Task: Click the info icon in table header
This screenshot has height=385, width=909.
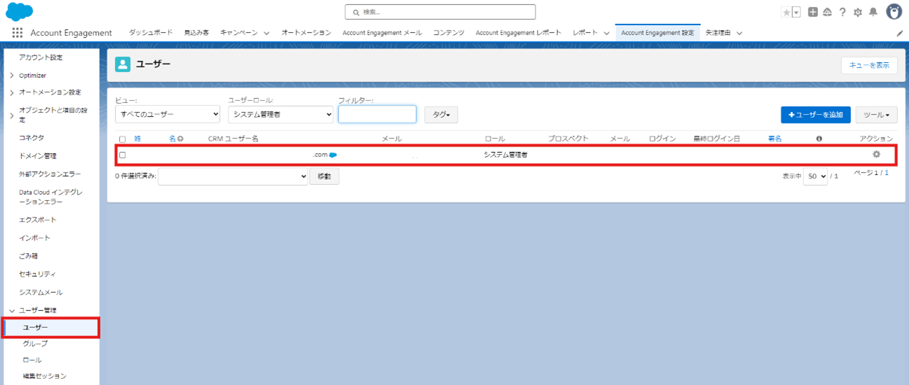Action: coord(819,139)
